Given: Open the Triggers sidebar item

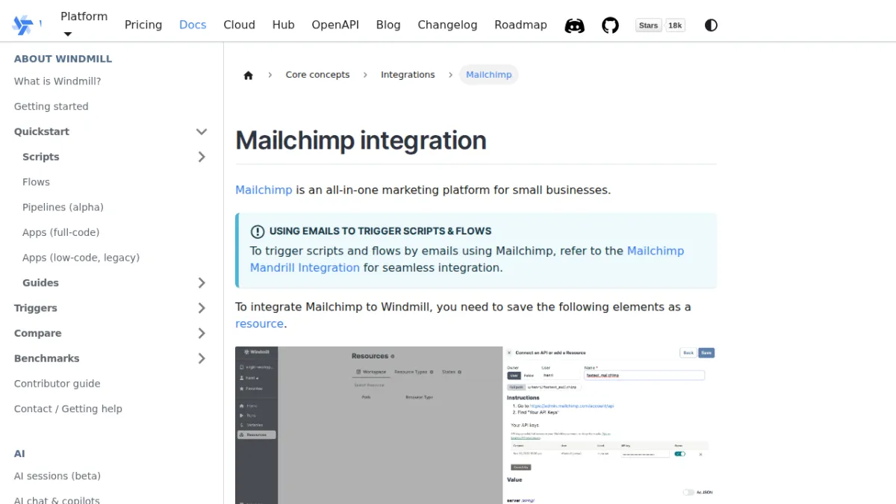Looking at the screenshot, I should coord(36,308).
